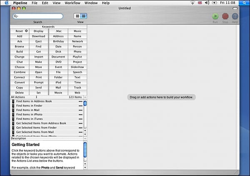The width and height of the screenshot is (250, 176).
Task: Click the .Mac keyword button
Action: [x=58, y=31]
